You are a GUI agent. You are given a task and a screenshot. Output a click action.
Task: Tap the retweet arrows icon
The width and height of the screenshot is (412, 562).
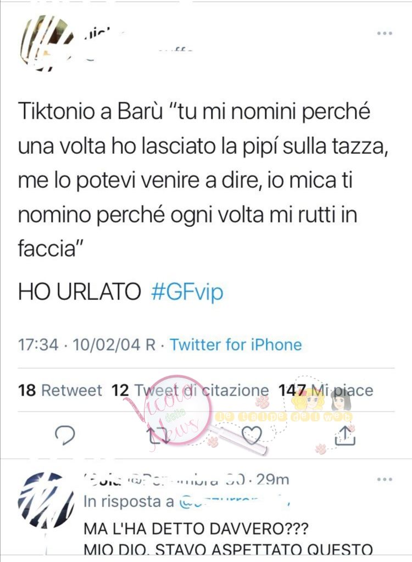pos(159,435)
